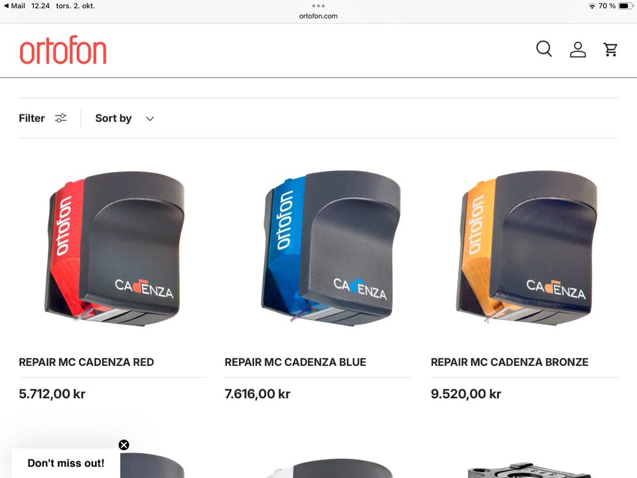
Task: Open Repair MC Cadenza Blue link
Action: click(x=295, y=362)
